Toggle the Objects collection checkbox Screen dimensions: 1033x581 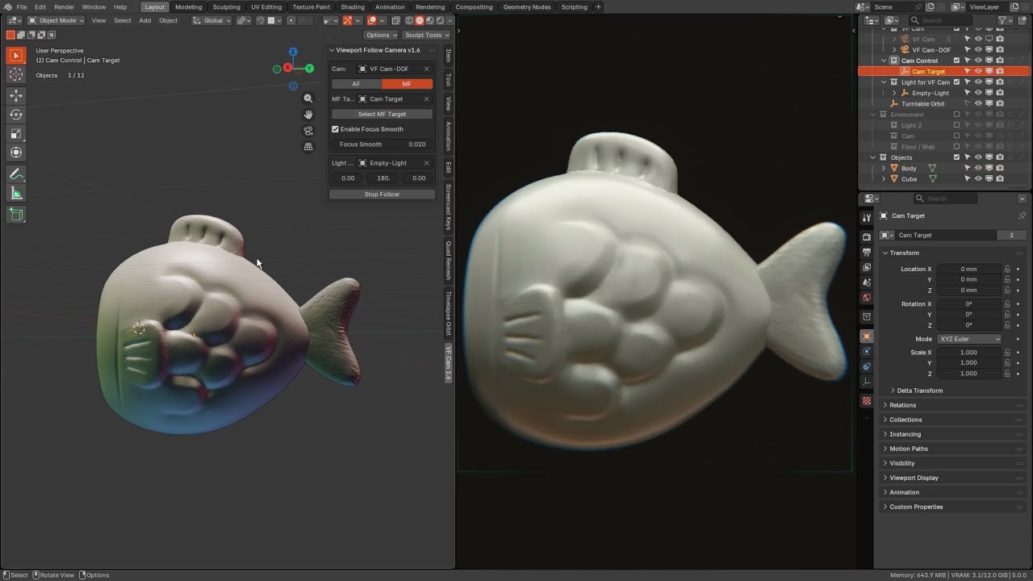[x=957, y=157]
